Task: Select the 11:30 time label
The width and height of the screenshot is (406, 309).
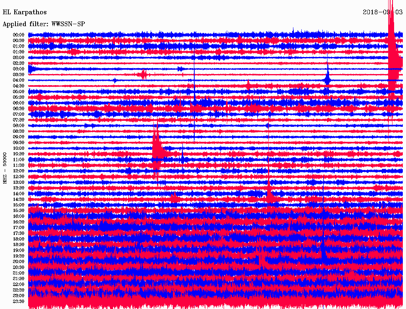Action: 18,165
